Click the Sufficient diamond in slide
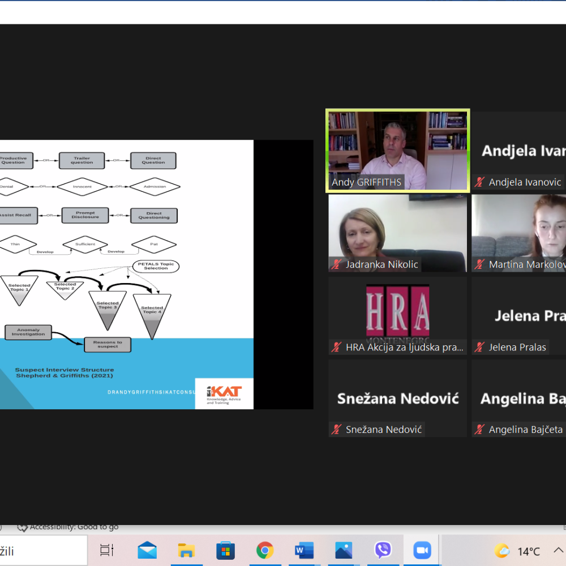The image size is (566, 566). click(x=85, y=245)
